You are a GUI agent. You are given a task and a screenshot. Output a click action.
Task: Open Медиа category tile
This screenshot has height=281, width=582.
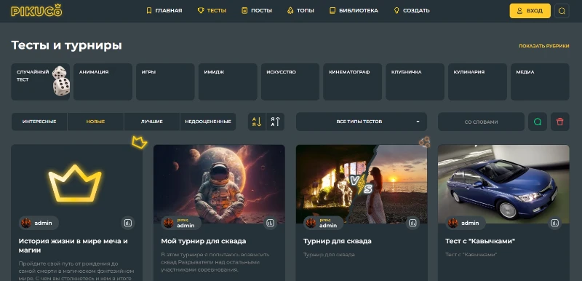pos(540,82)
